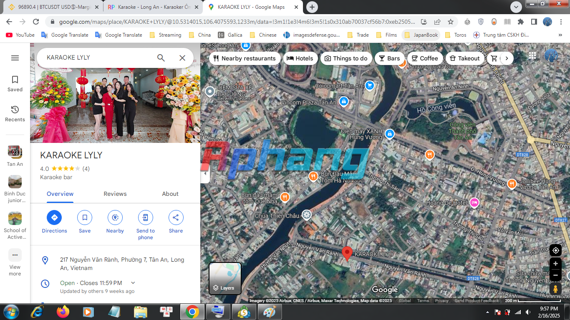Select the Điện máy XANH Hùng Vương pin
Image resolution: width=570 pixels, height=320 pixels.
389,134
